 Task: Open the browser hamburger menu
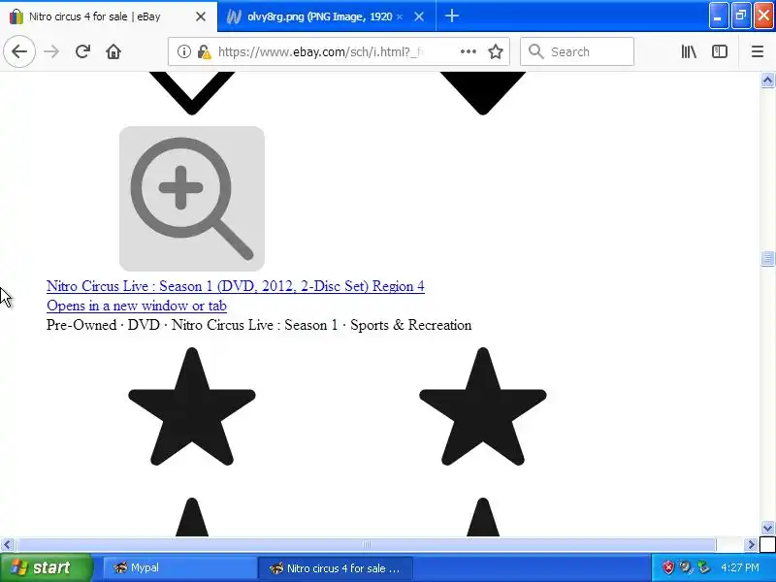pyautogui.click(x=758, y=51)
